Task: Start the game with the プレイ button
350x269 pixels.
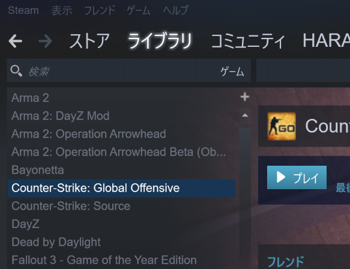Action: coord(297,178)
